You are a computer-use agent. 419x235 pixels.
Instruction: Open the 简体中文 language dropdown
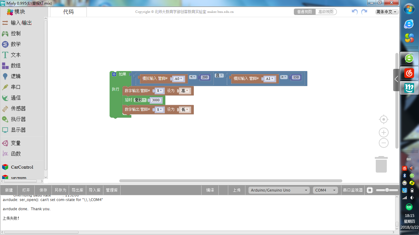pyautogui.click(x=387, y=12)
